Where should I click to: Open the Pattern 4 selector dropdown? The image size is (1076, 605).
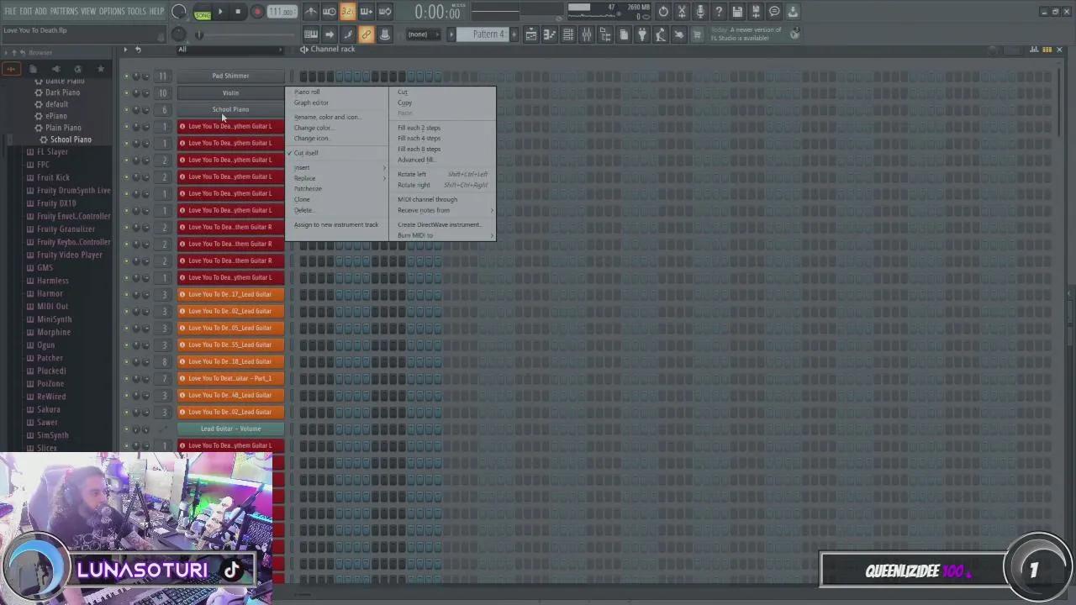point(488,34)
